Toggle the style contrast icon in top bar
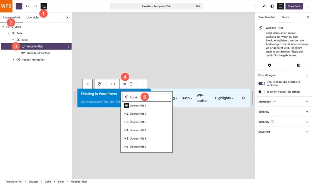Screen dimensions: 313x184 coord(272,6)
